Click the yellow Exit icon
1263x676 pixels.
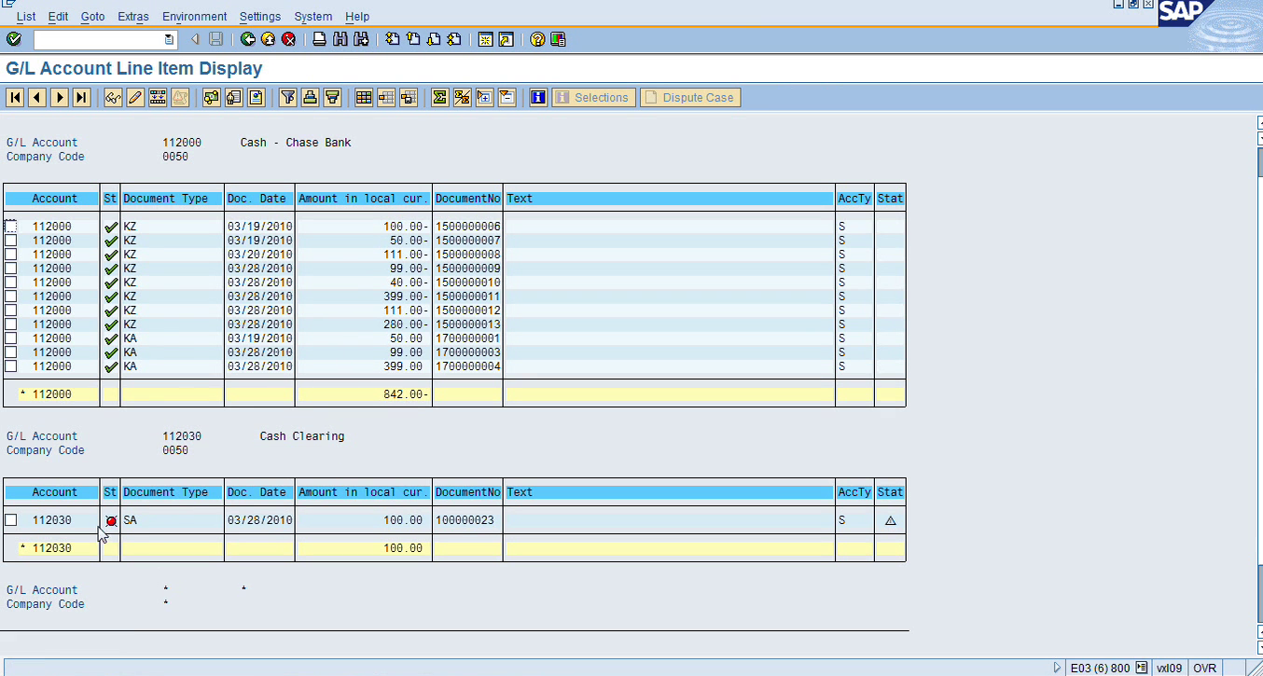coord(268,39)
